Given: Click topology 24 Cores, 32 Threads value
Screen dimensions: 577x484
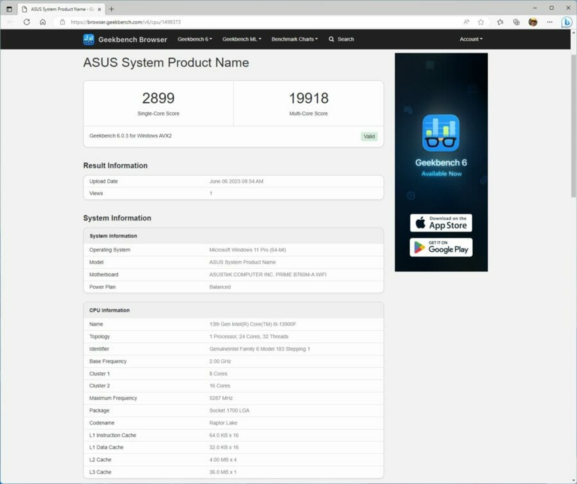Looking at the screenshot, I should tap(249, 336).
